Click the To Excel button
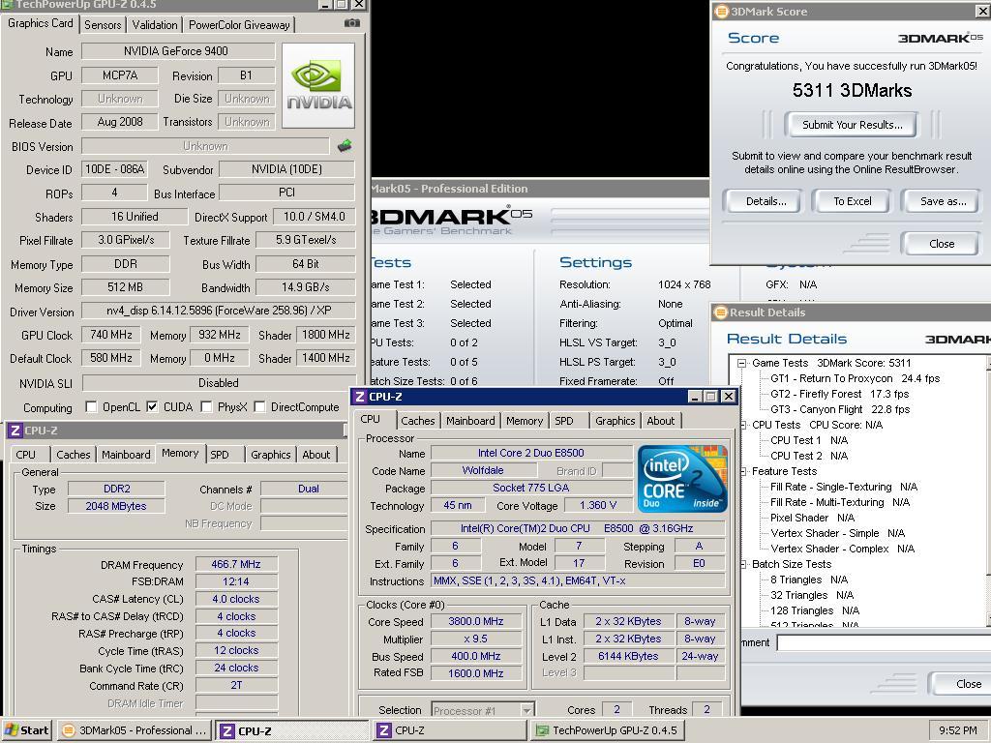This screenshot has height=743, width=991. (x=852, y=201)
